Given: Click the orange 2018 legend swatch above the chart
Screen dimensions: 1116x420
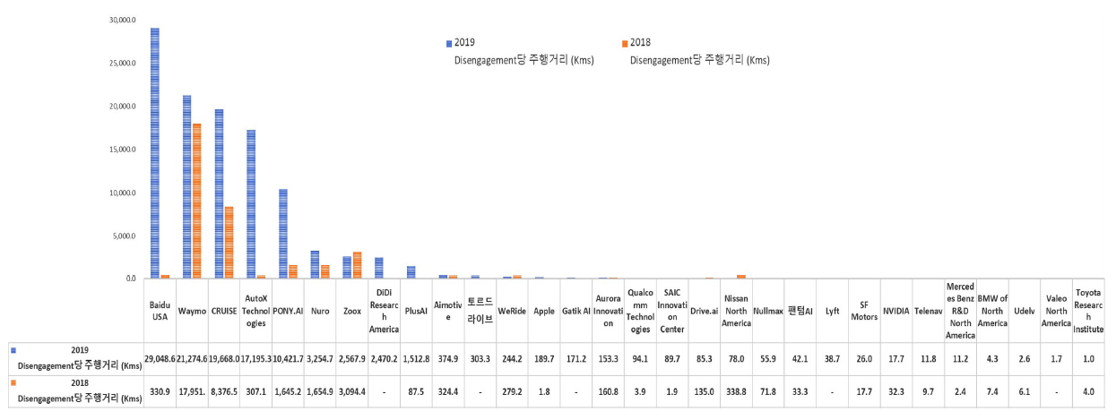Looking at the screenshot, I should point(625,43).
